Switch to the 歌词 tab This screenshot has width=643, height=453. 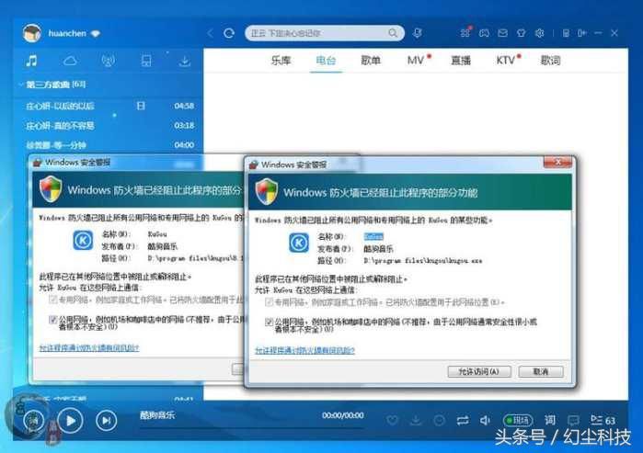click(x=550, y=61)
